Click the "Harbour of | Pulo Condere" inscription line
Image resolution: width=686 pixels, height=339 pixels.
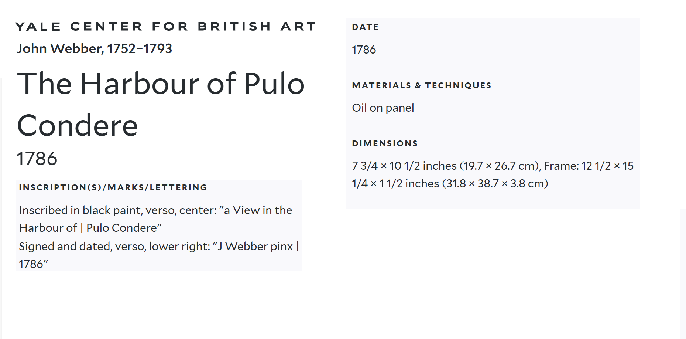[x=90, y=228]
